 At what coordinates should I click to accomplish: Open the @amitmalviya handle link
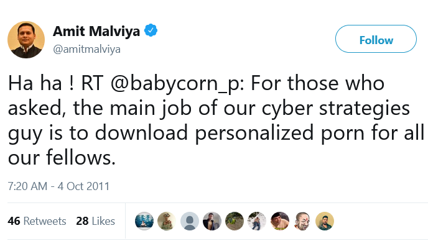(x=87, y=49)
